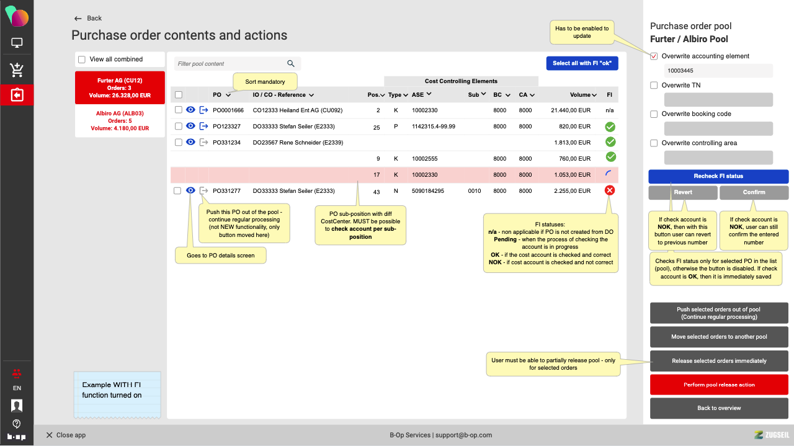Viewport: 794px width, 446px height.
Task: Expand the PO column sort dropdown
Action: coord(228,95)
